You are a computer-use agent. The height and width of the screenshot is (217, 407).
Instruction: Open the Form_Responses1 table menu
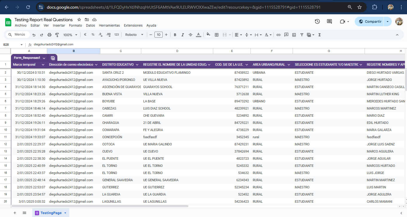coord(44,58)
